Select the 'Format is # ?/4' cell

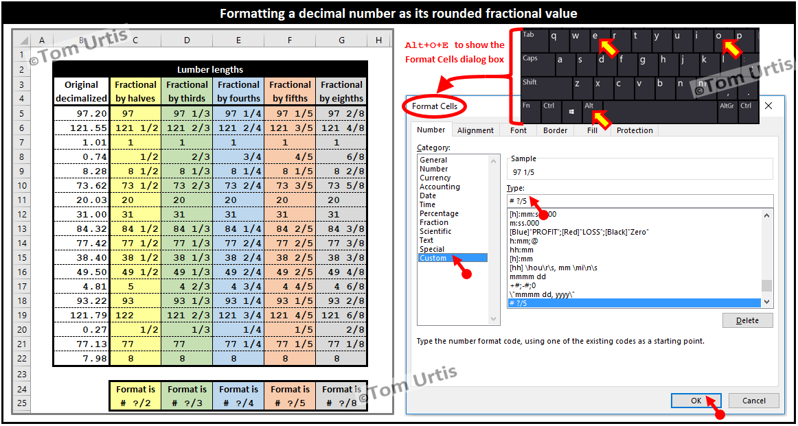238,397
